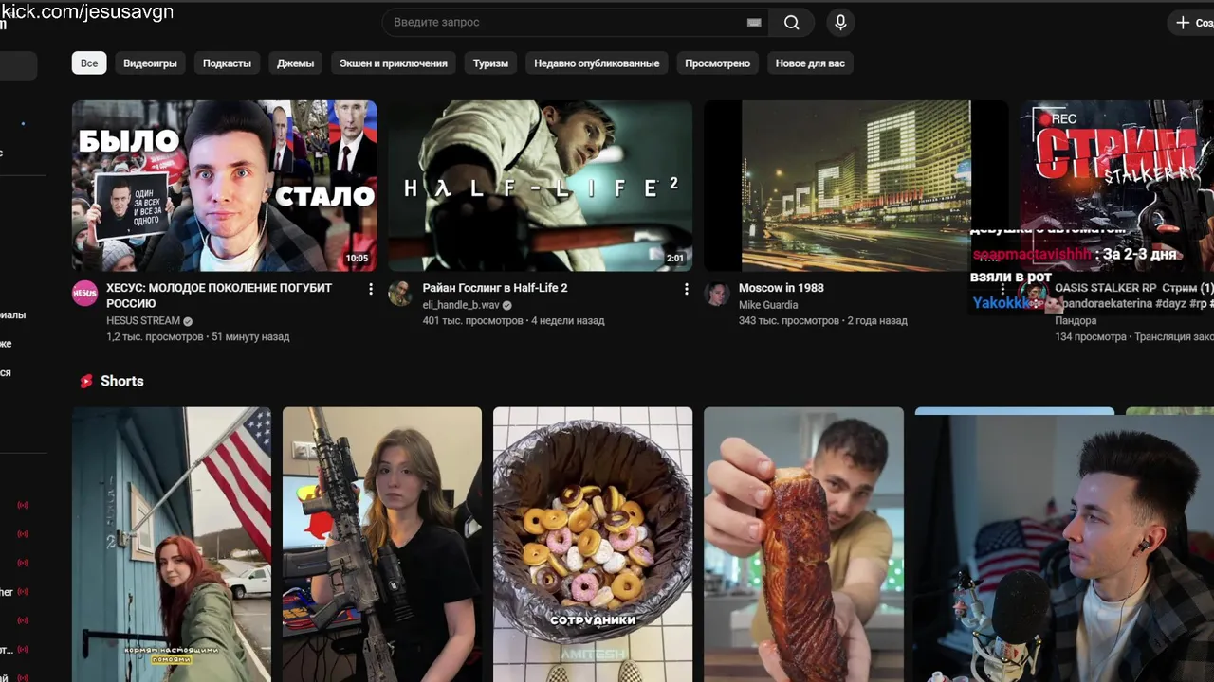
Task: Open the Moscow in 1988 thumbnail
Action: tap(855, 186)
